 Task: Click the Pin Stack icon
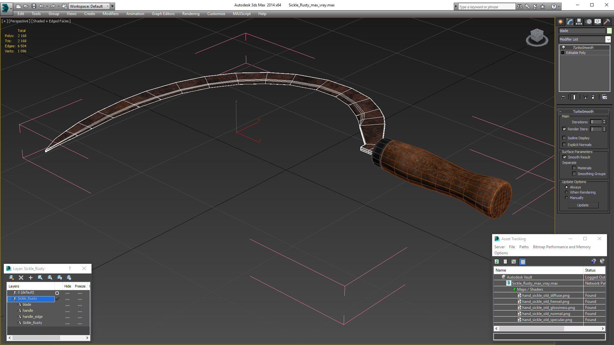563,97
